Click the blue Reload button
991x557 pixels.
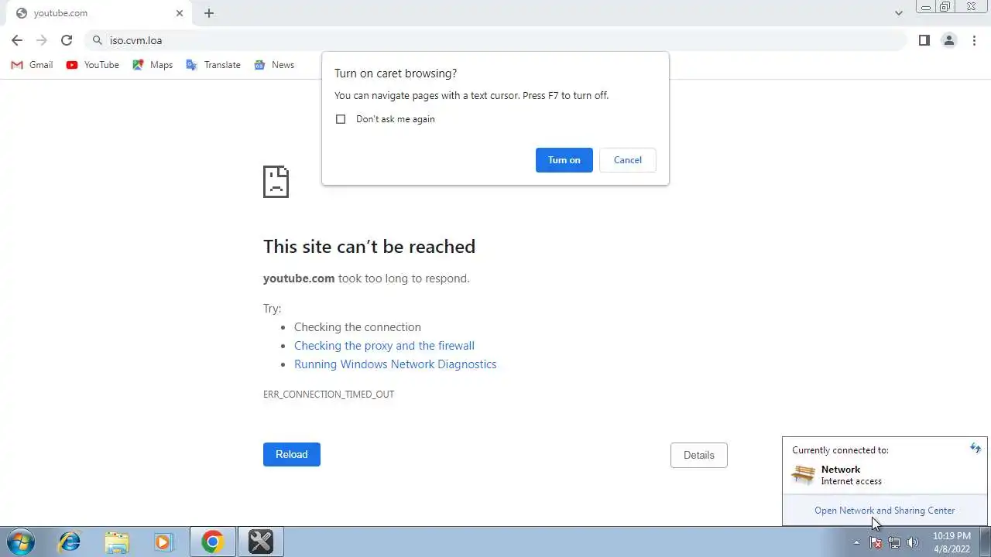(x=292, y=454)
